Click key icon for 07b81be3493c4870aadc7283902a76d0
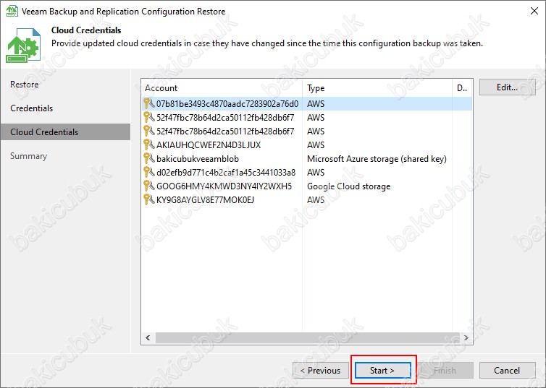 pyautogui.click(x=149, y=103)
